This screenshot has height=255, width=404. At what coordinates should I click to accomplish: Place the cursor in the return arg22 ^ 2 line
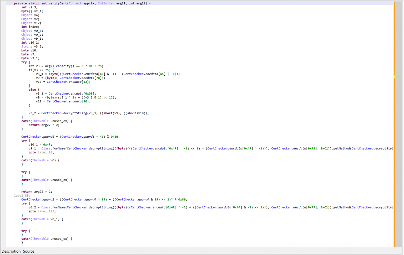[37, 191]
